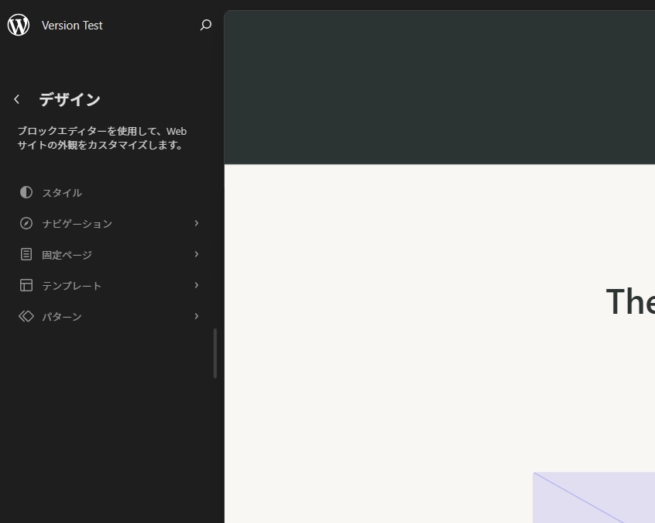
Task: Open the スタイル menu item
Action: (x=62, y=193)
